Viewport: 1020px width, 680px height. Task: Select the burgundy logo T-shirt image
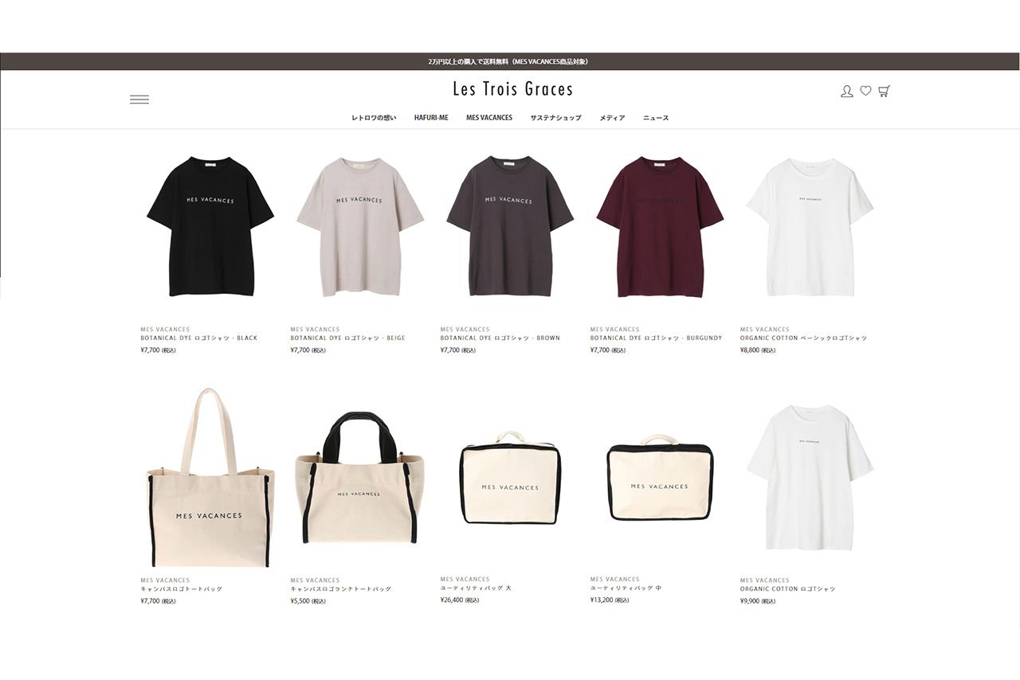(x=660, y=226)
